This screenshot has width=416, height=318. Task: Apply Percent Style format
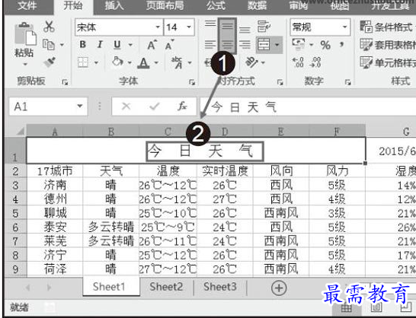pos(325,45)
